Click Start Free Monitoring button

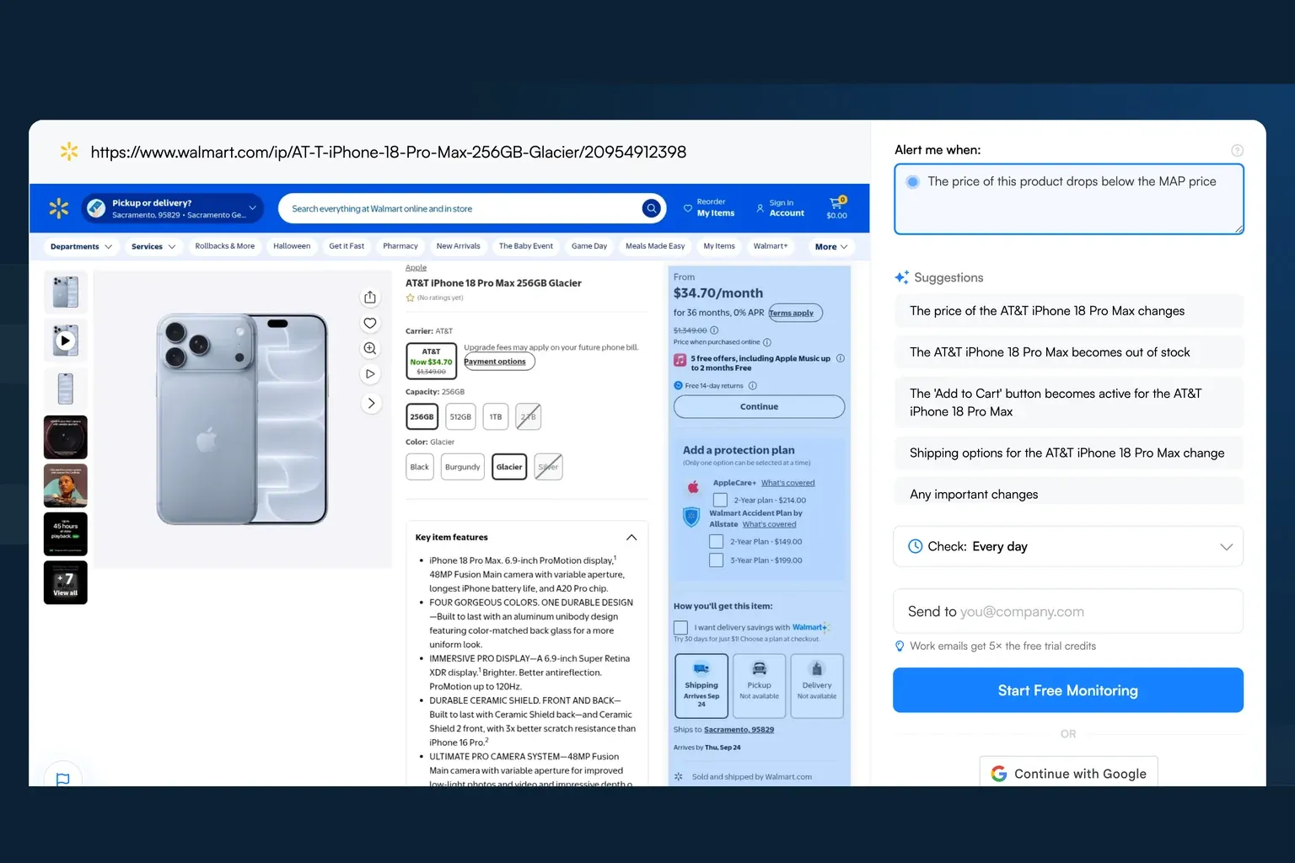click(1068, 690)
